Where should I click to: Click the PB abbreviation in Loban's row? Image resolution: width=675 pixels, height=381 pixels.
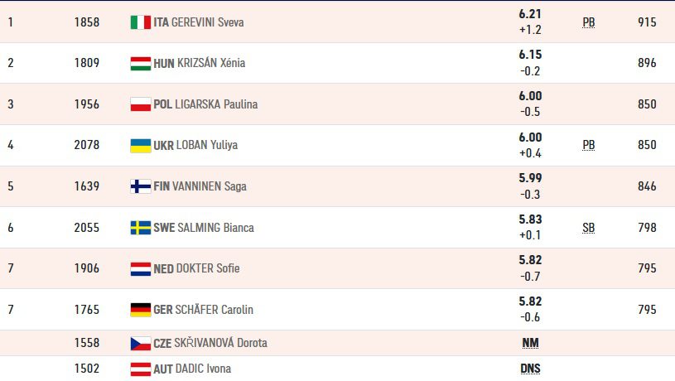point(589,145)
